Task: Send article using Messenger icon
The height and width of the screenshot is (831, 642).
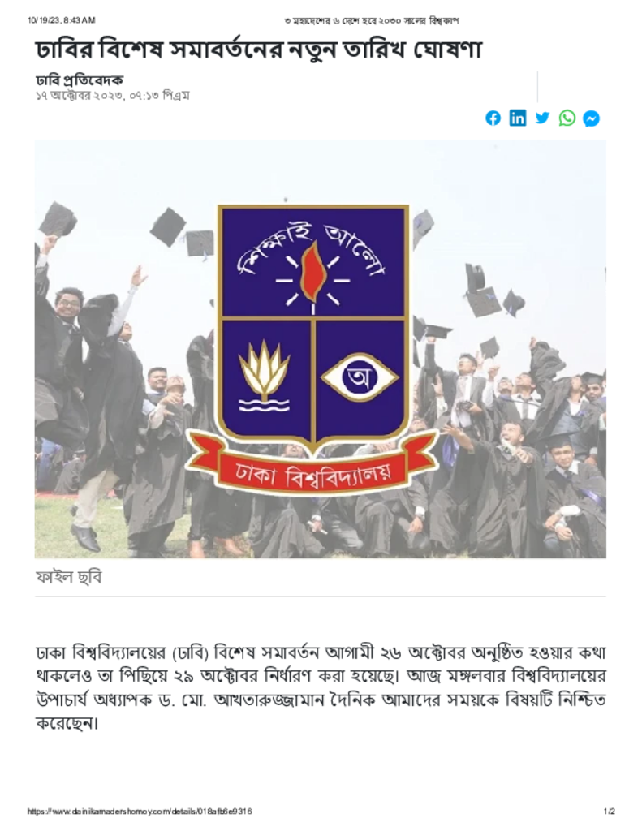Action: (591, 118)
